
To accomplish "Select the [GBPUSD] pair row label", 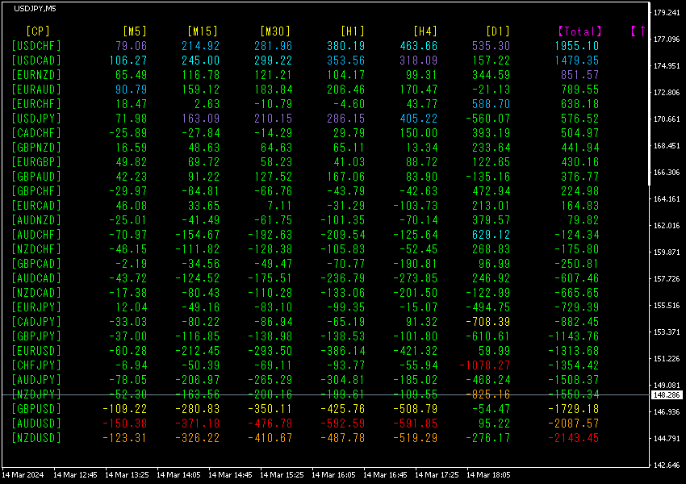I will pos(36,409).
